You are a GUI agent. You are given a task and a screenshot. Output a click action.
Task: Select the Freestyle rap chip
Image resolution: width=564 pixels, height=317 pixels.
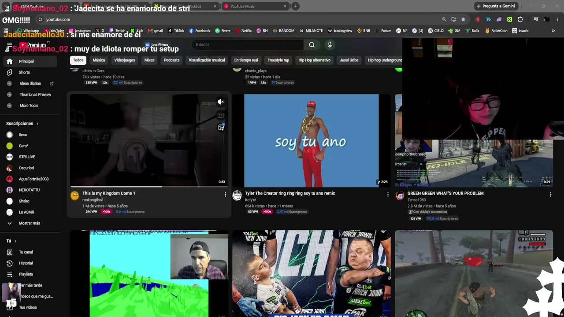pyautogui.click(x=278, y=60)
